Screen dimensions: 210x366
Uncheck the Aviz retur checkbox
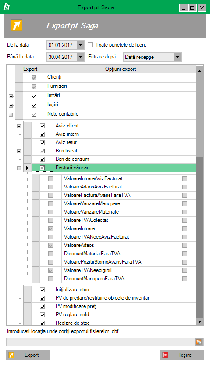pyautogui.click(x=42, y=143)
